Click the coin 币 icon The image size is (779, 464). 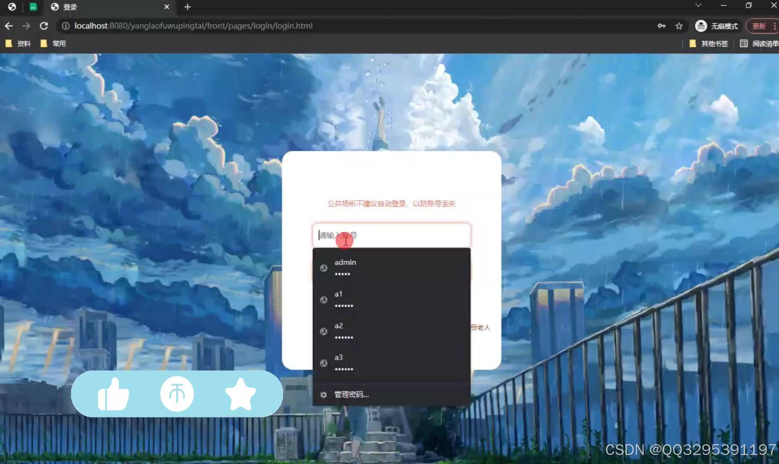(177, 394)
